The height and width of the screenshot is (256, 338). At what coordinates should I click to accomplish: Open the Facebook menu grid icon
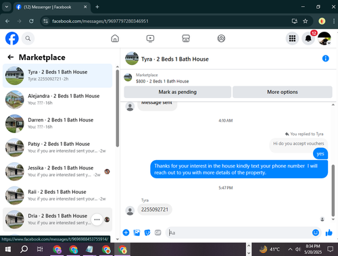click(292, 39)
